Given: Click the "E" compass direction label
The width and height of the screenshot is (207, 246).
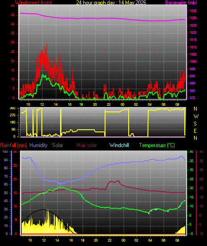Looking at the screenshot, I should [x=195, y=131].
